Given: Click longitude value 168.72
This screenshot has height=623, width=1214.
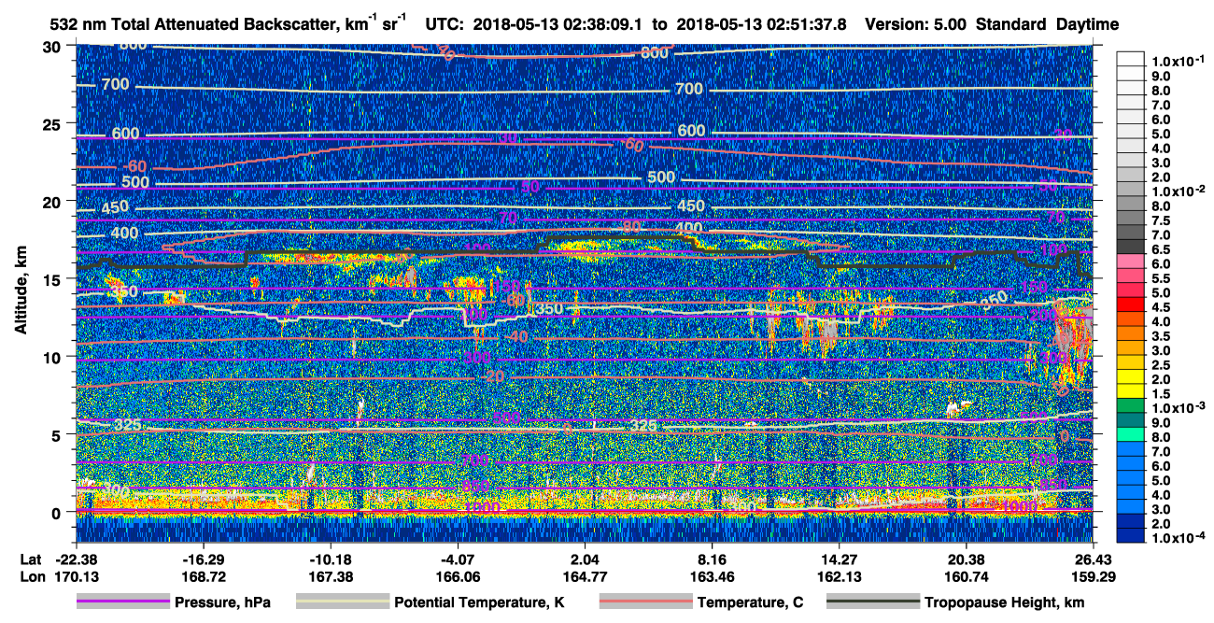Looking at the screenshot, I should click(x=203, y=577).
